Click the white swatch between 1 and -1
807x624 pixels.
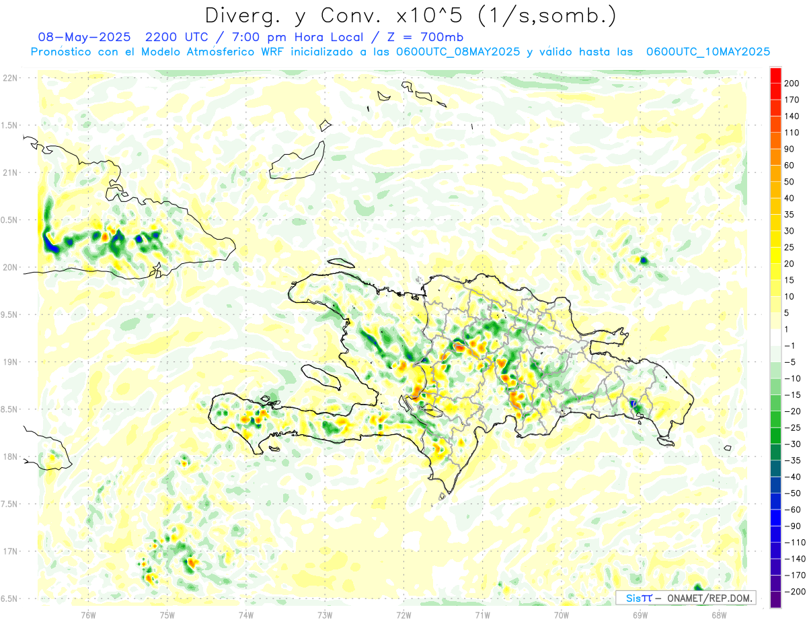pyautogui.click(x=775, y=337)
